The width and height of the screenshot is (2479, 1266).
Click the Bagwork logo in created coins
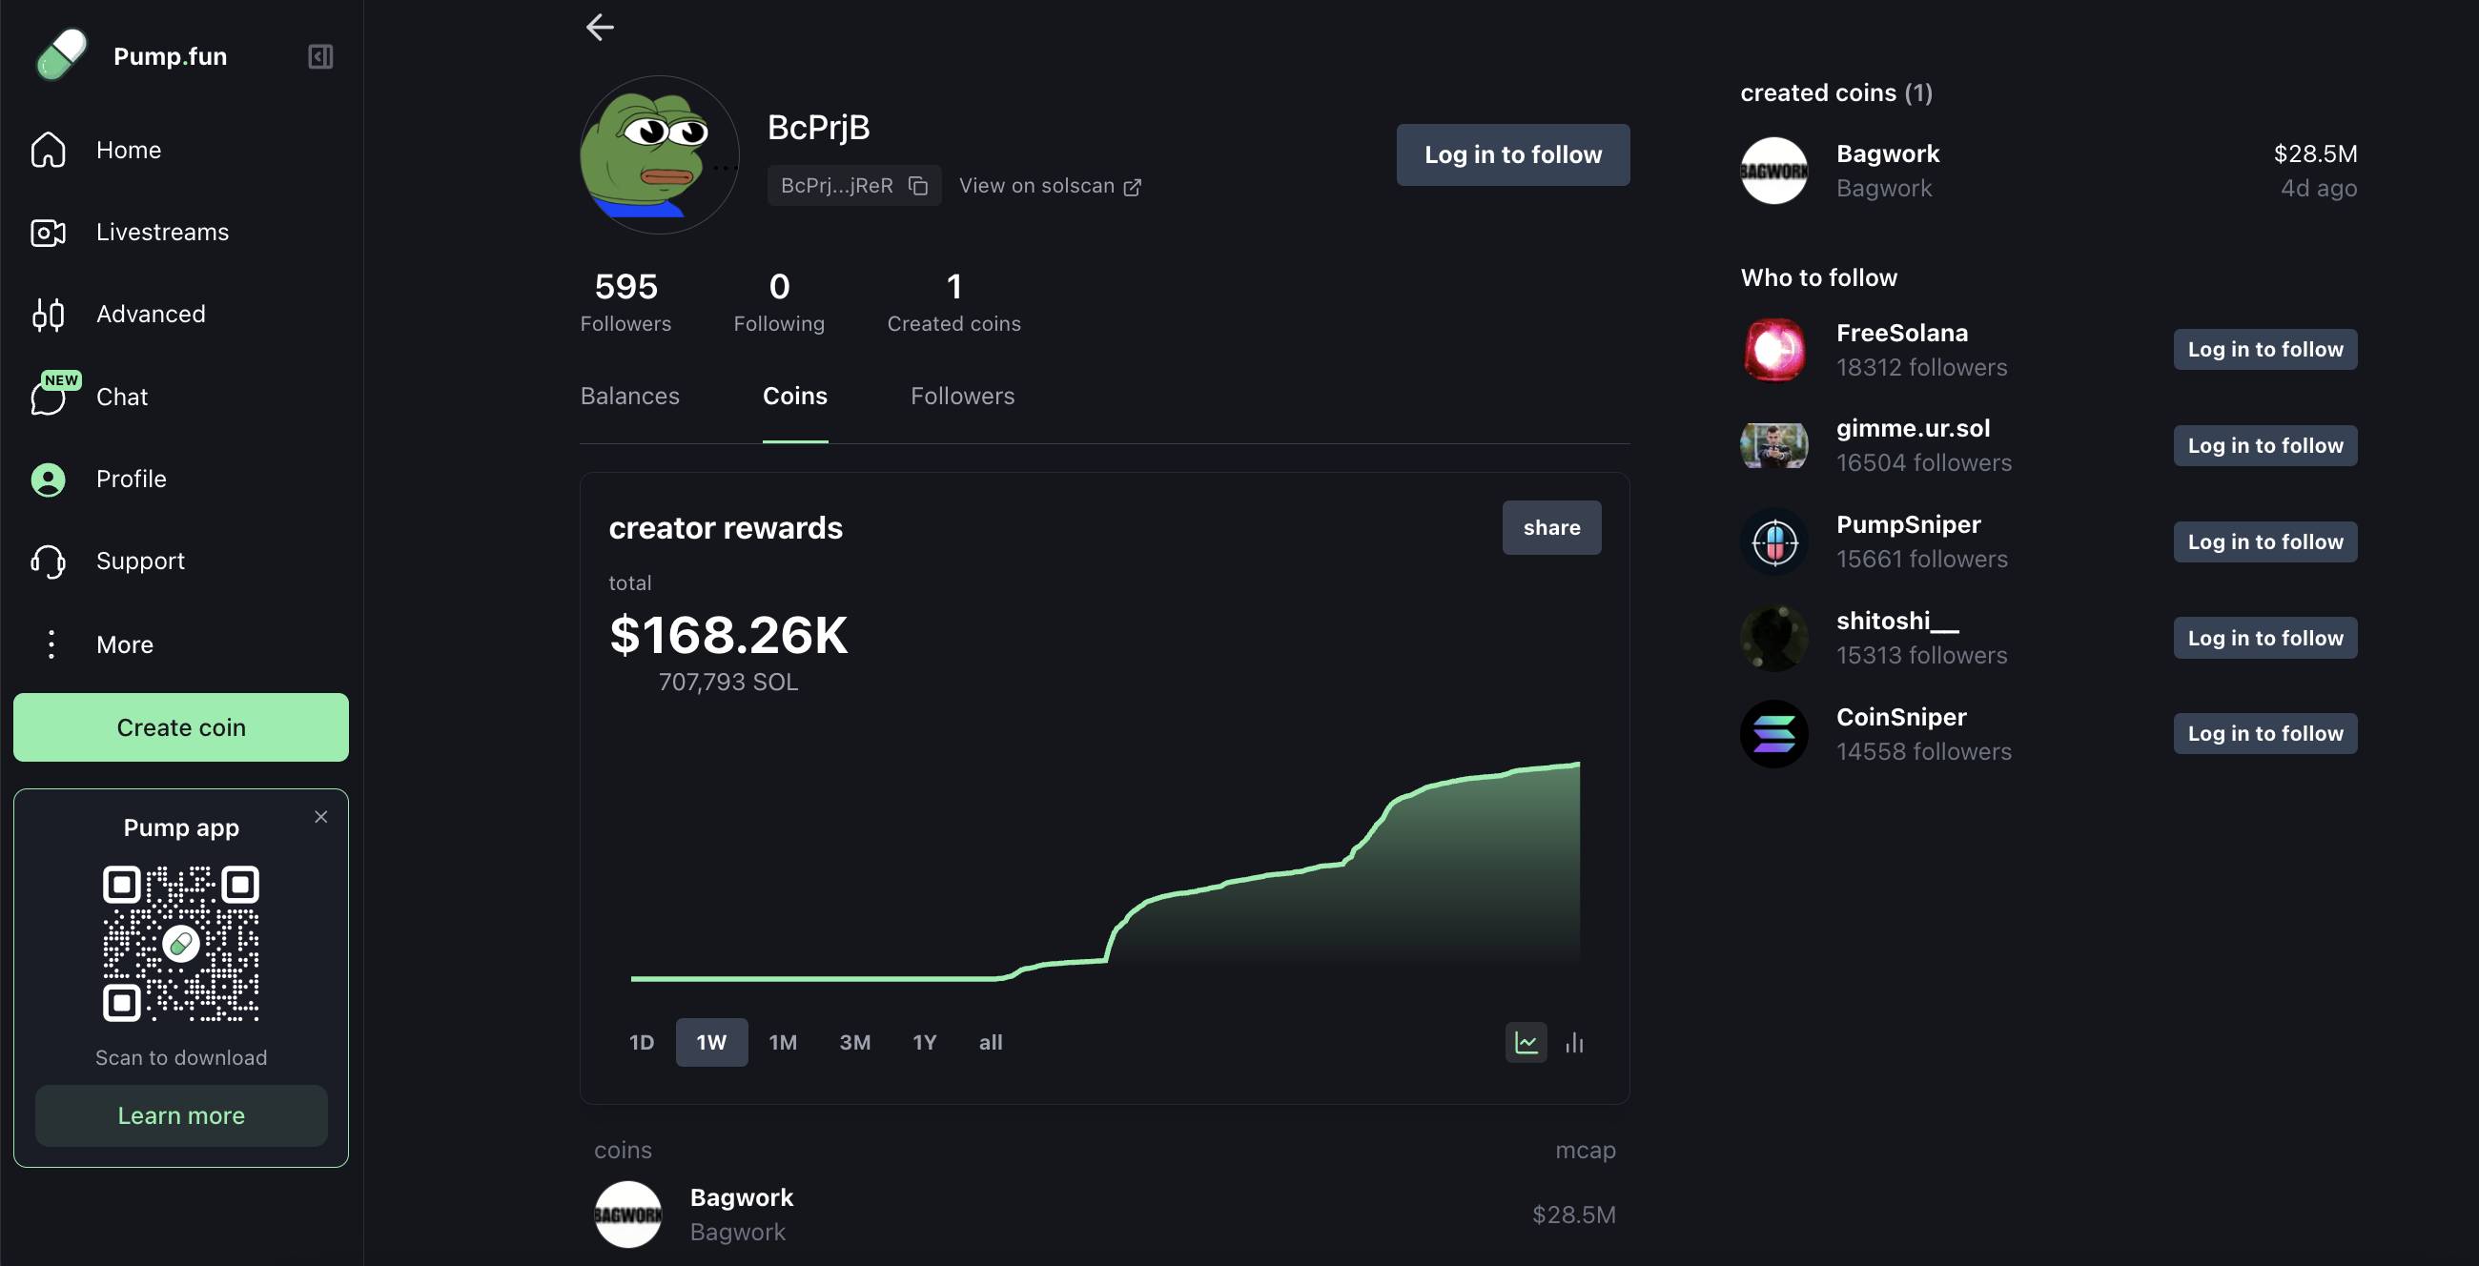coord(1774,171)
